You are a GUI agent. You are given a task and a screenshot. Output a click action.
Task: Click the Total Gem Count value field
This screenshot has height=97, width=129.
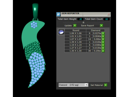[x=106, y=19]
